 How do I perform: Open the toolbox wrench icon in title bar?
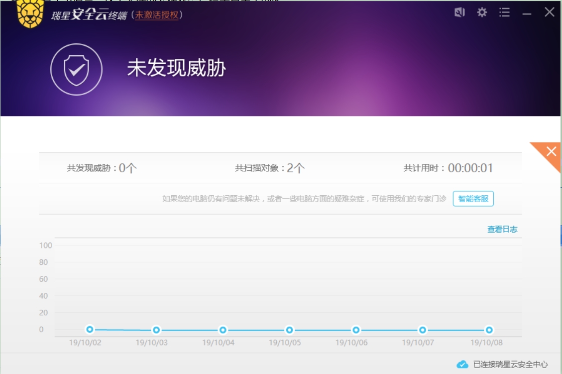point(459,12)
